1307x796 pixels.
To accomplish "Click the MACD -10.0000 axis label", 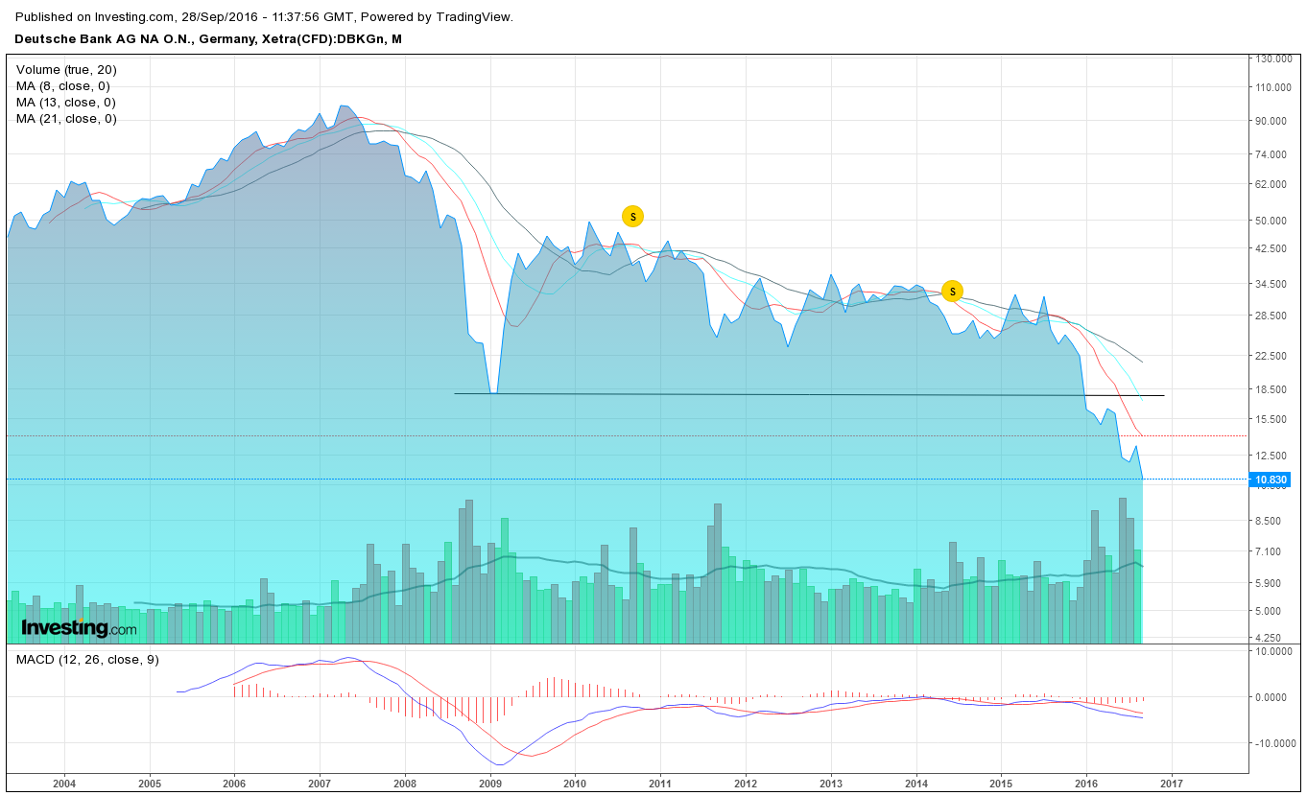I will point(1275,743).
